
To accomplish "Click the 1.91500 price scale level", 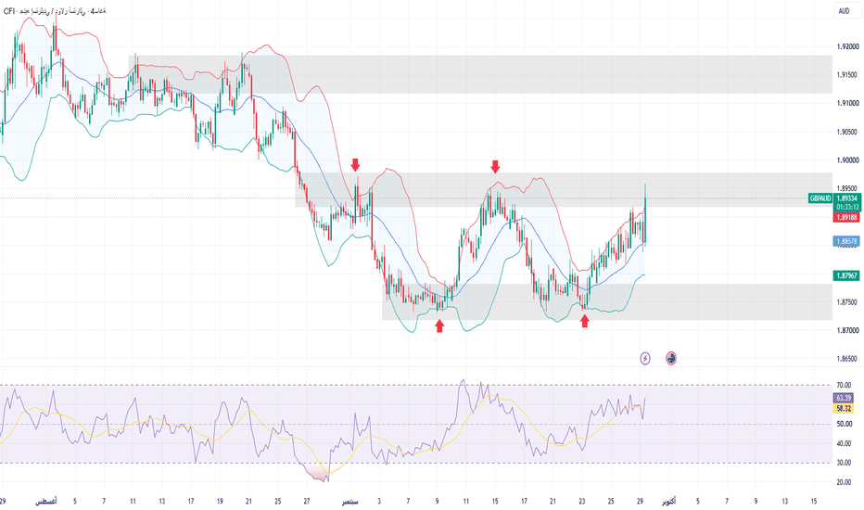I will [x=847, y=75].
